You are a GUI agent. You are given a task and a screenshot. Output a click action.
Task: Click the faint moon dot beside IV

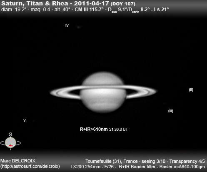coord(79,27)
